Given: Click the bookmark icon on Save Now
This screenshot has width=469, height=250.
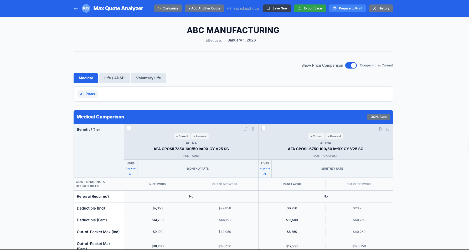Looking at the screenshot, I should 268,8.
